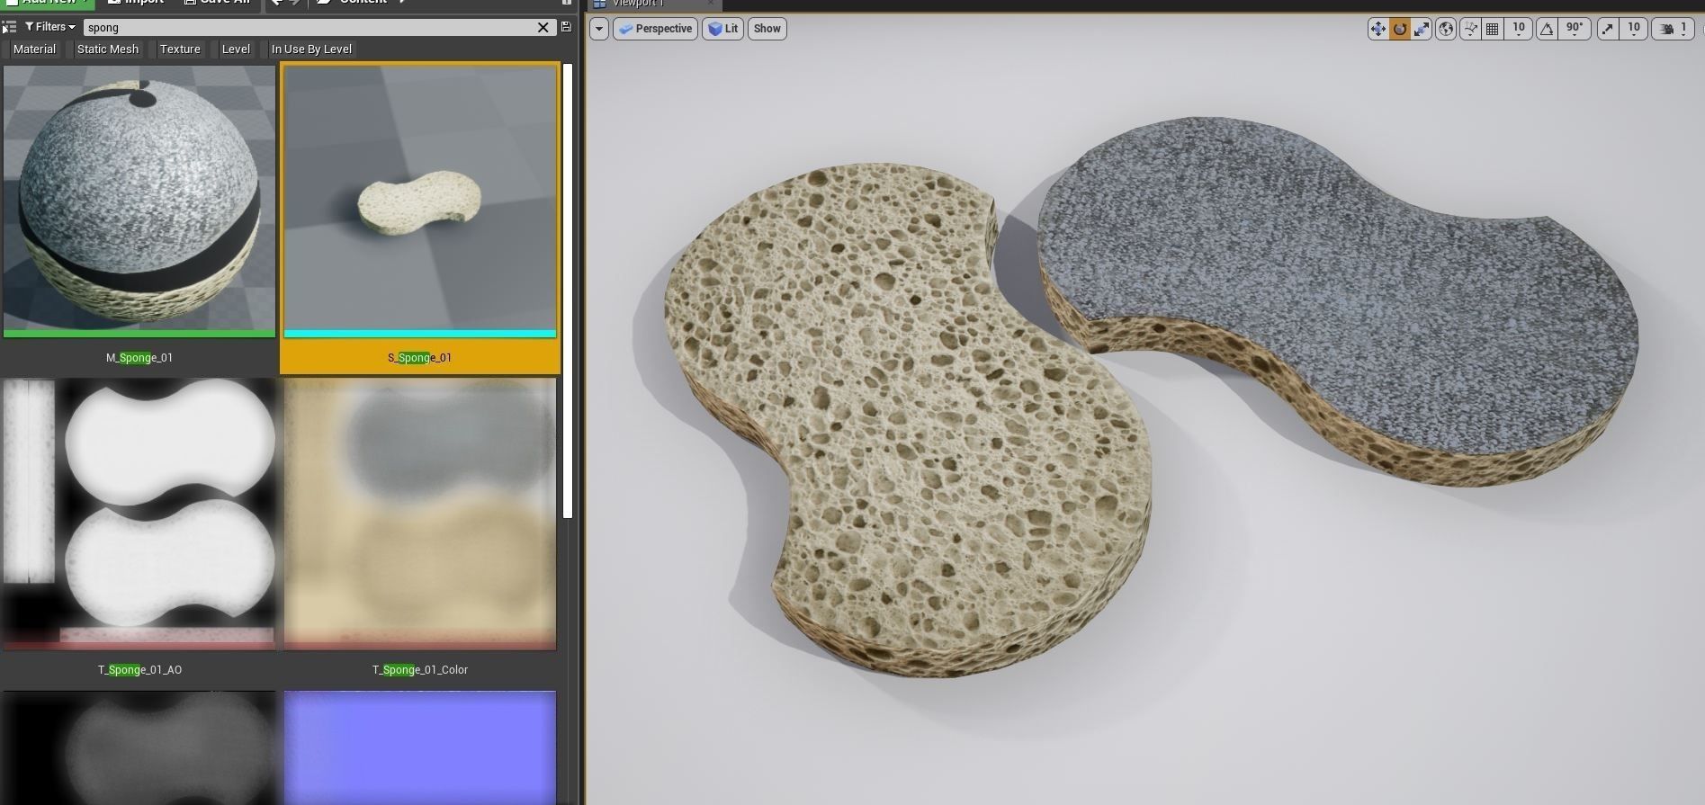Open the Lit view mode menu

point(722,29)
